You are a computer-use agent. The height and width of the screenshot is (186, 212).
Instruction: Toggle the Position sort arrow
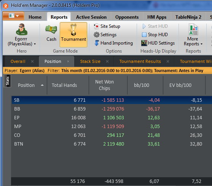coord(42,85)
